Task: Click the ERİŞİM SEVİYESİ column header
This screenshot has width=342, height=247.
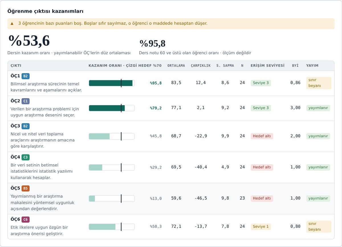Action: 267,66
